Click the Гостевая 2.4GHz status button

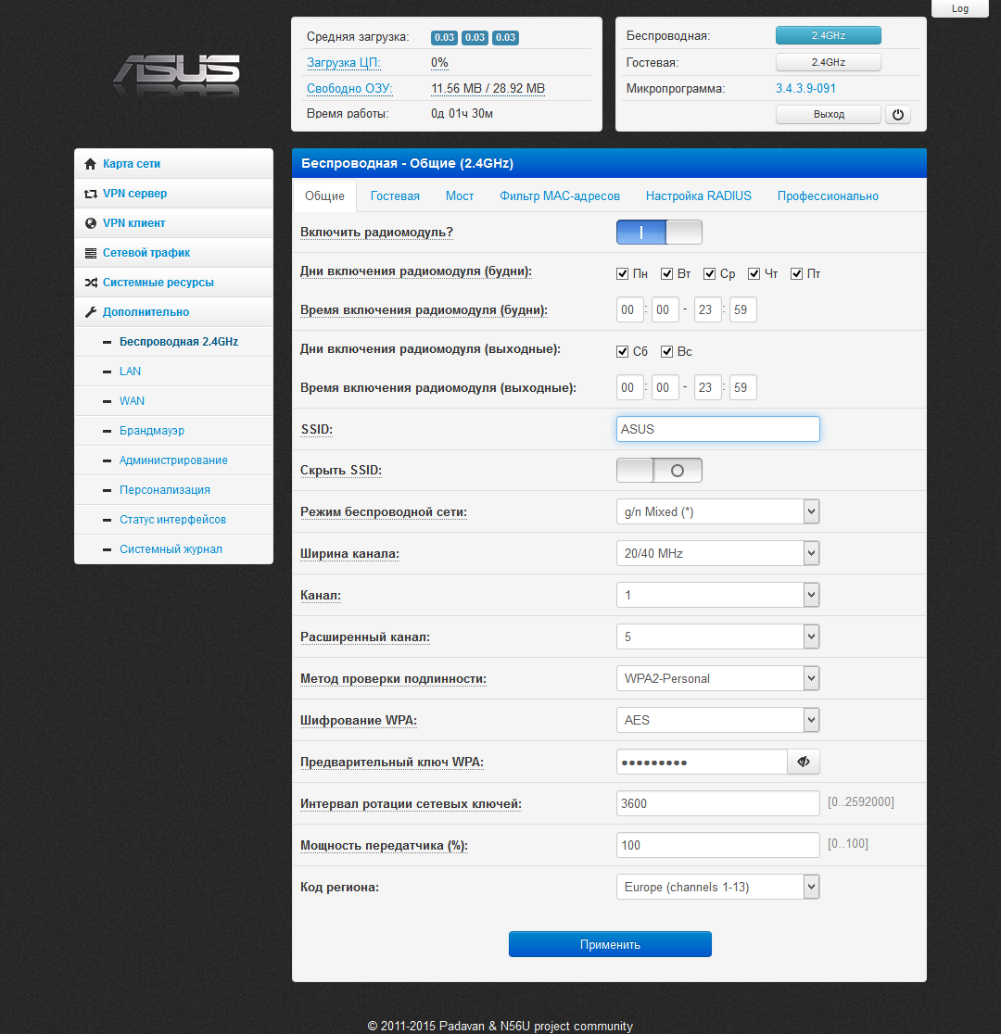[828, 62]
